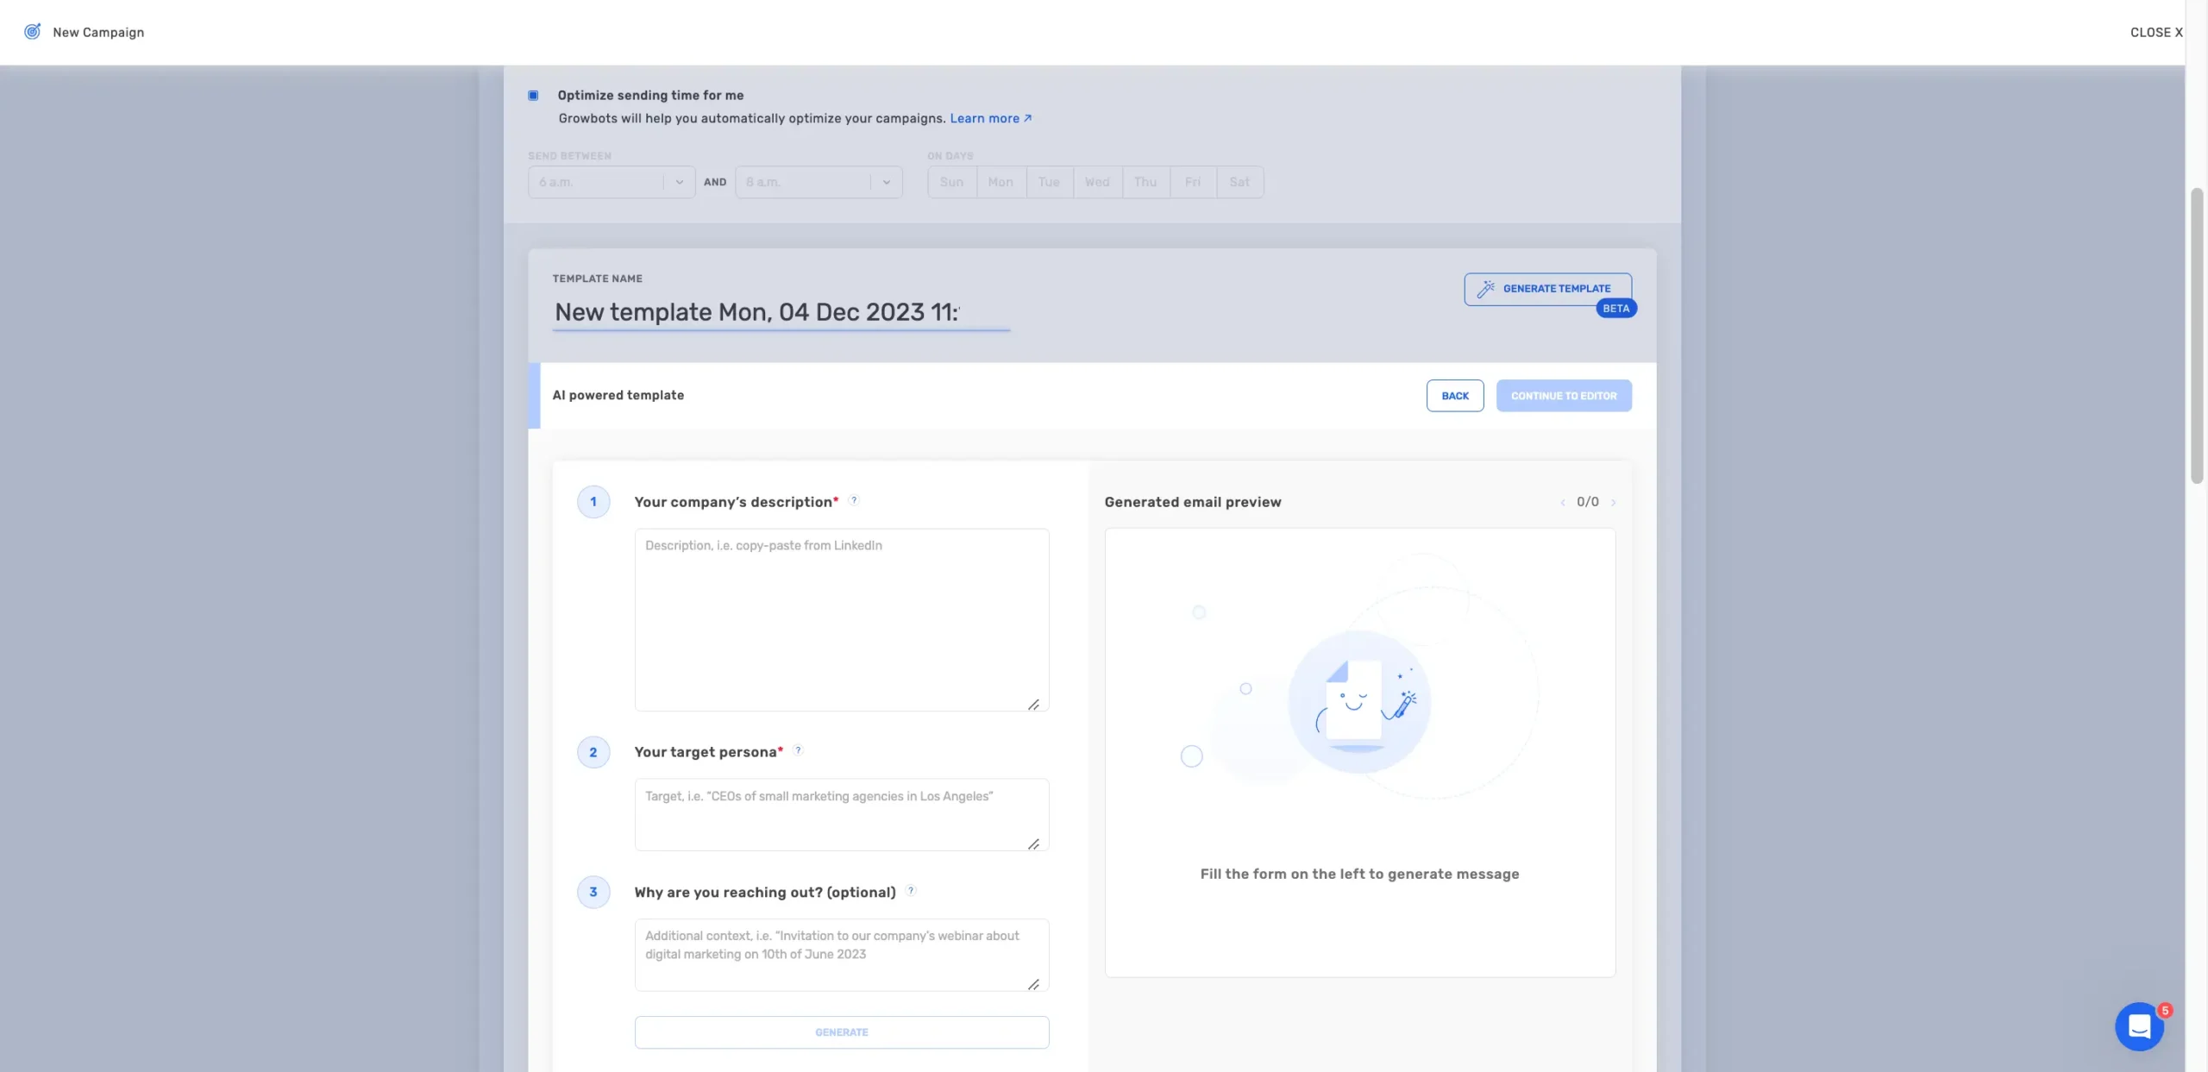Image resolution: width=2208 pixels, height=1072 pixels.
Task: Click into company's description text area
Action: (841, 619)
